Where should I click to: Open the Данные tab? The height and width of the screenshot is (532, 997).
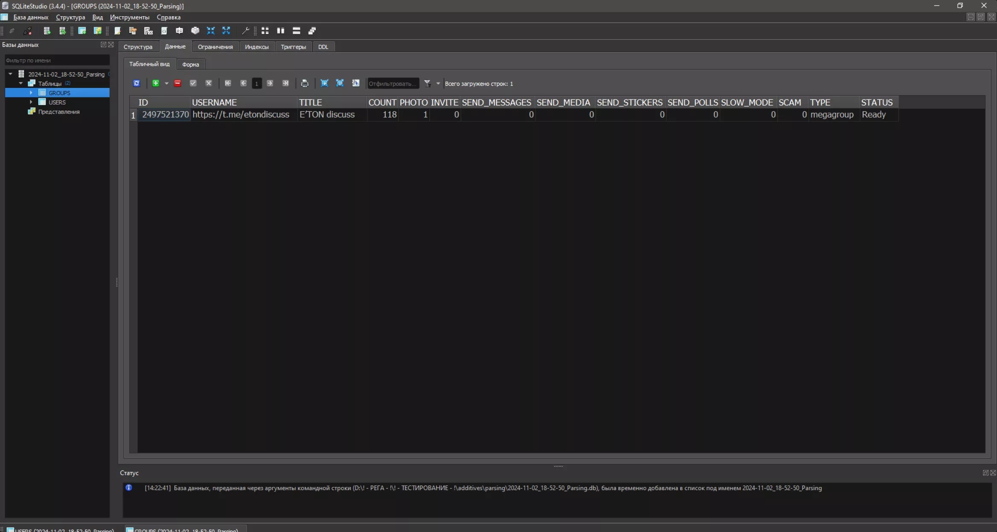(x=174, y=46)
